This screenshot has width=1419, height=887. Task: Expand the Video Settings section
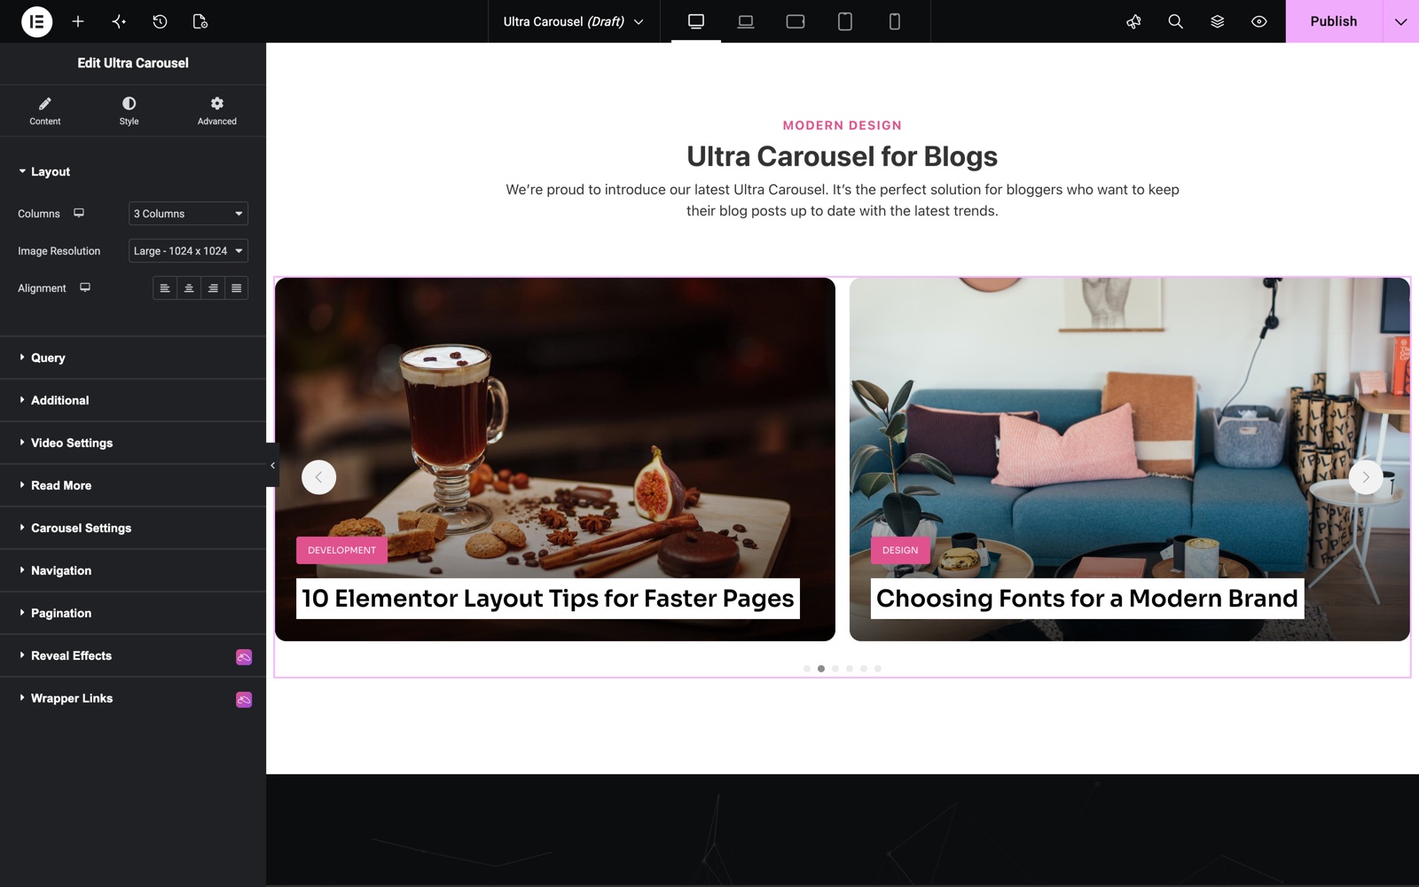[x=133, y=443]
